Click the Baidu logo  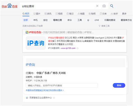10,6
